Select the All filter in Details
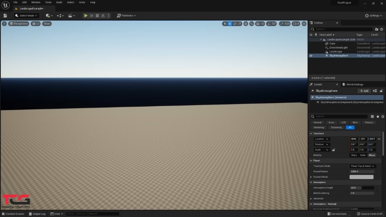 350,127
